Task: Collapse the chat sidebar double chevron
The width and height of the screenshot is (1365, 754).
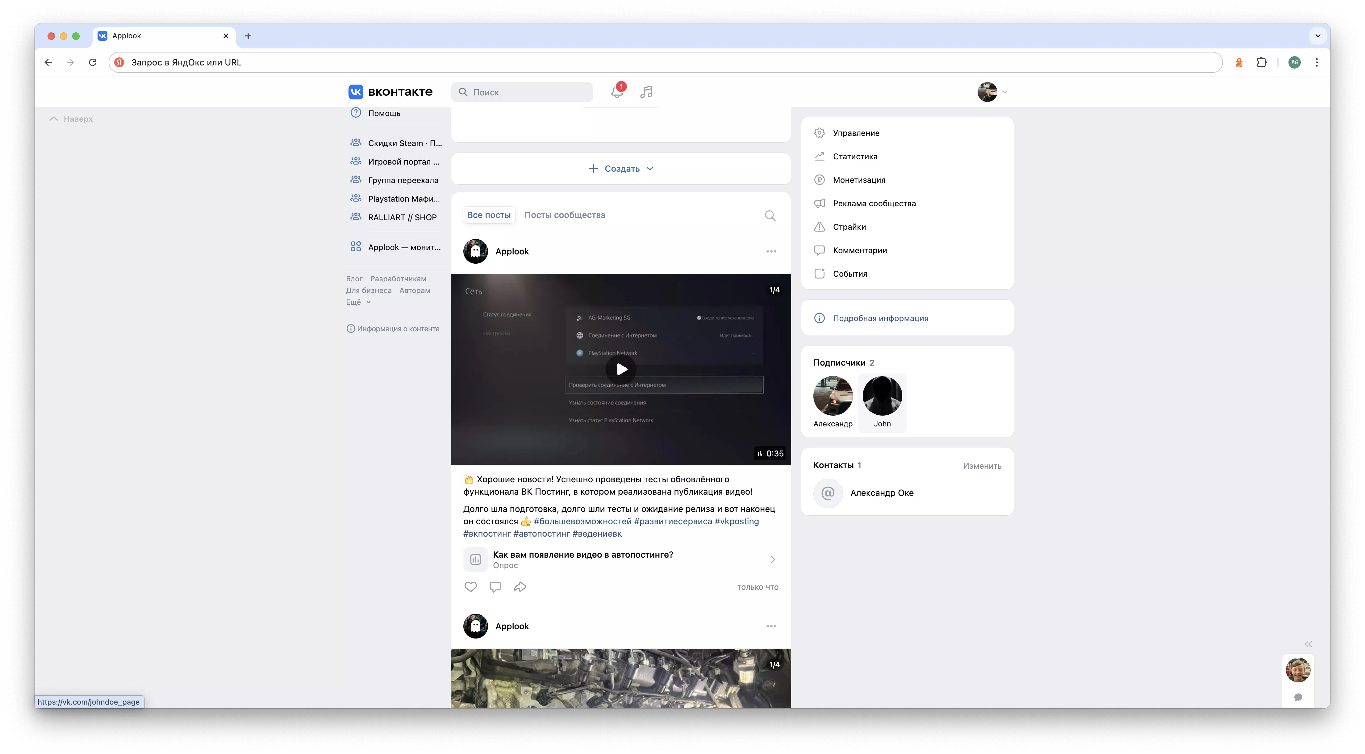Action: (1308, 644)
